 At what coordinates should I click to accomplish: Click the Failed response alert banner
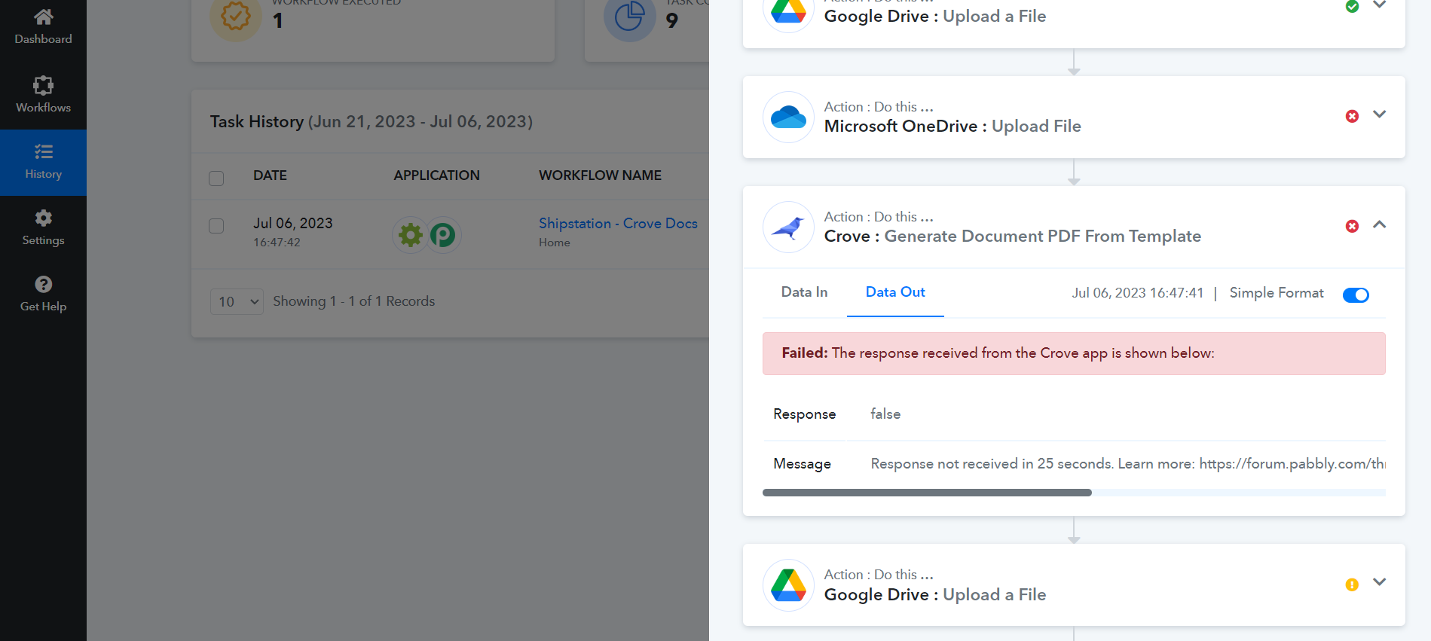click(1074, 353)
